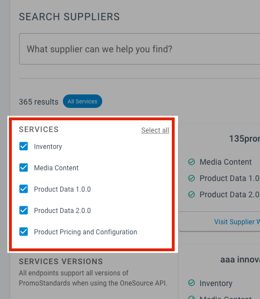Screen dimensions: 260x299
Task: Uncheck Product Pricing and Configuration checkbox
Action: click(x=24, y=232)
